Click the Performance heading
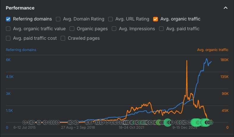Viewport: 234px width, 137px height. click(20, 8)
